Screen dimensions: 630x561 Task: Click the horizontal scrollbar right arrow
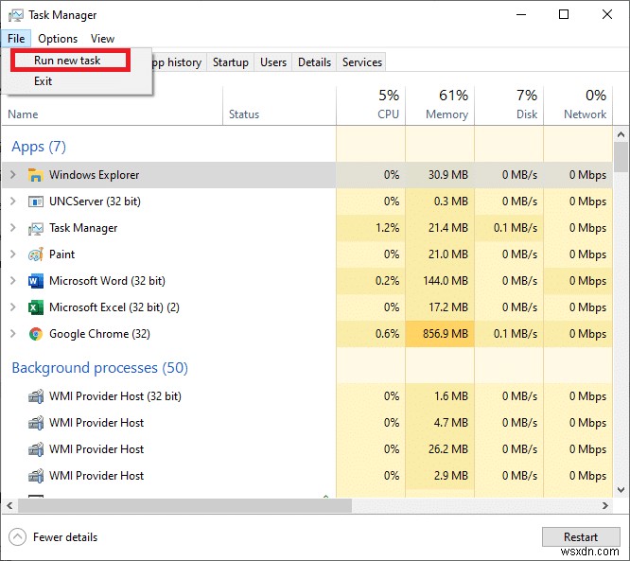click(605, 505)
